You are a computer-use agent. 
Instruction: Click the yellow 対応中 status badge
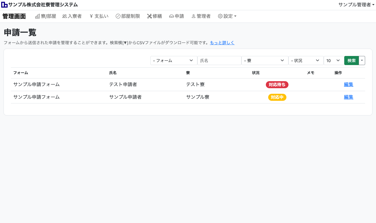pos(277,97)
